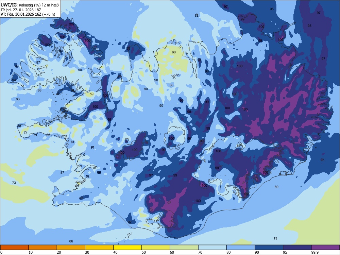Click the legend tick label 50

144,252
